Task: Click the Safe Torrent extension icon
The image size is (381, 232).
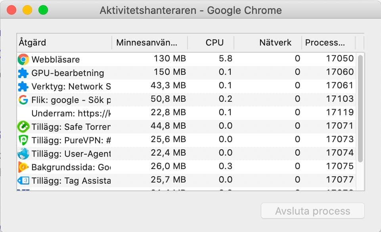Action: pos(23,127)
